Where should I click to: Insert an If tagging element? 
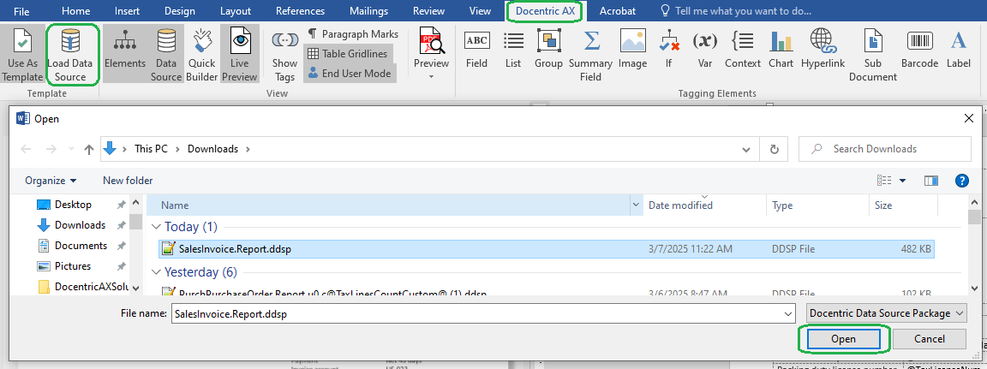click(x=668, y=49)
